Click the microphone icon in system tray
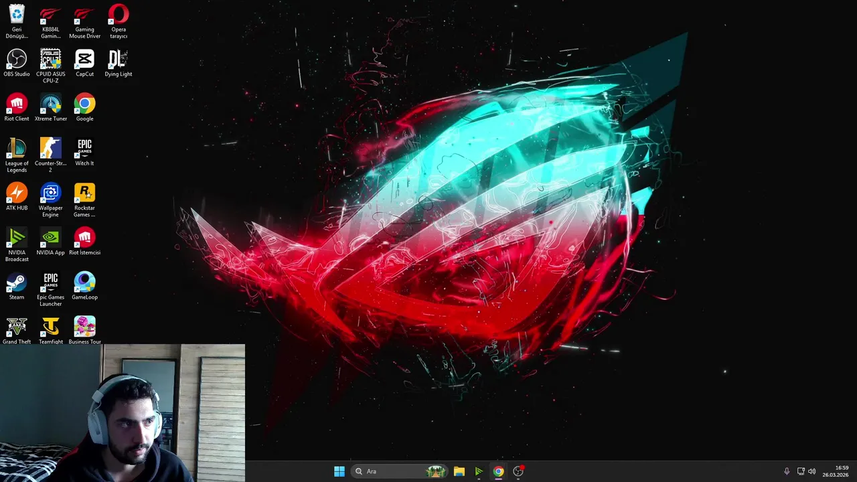Screen dimensions: 857x482 787,471
